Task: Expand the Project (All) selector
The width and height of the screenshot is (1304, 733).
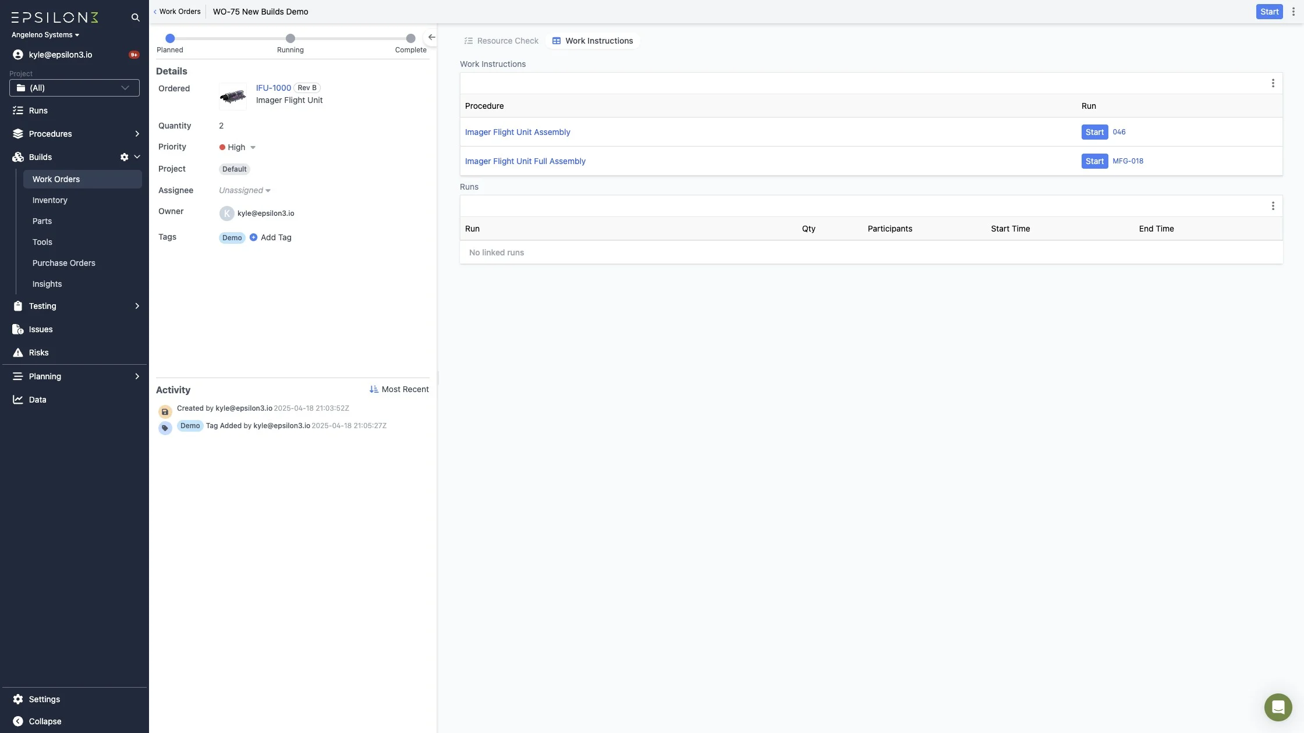Action: pos(75,88)
